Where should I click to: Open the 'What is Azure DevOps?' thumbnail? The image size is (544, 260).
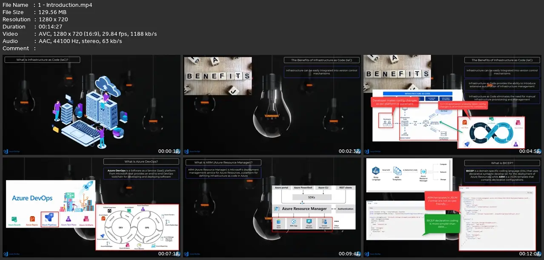click(x=92, y=208)
